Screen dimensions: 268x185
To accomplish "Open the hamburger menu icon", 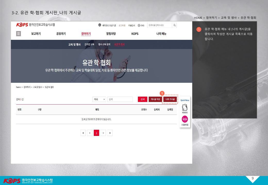I will pos(19,34).
